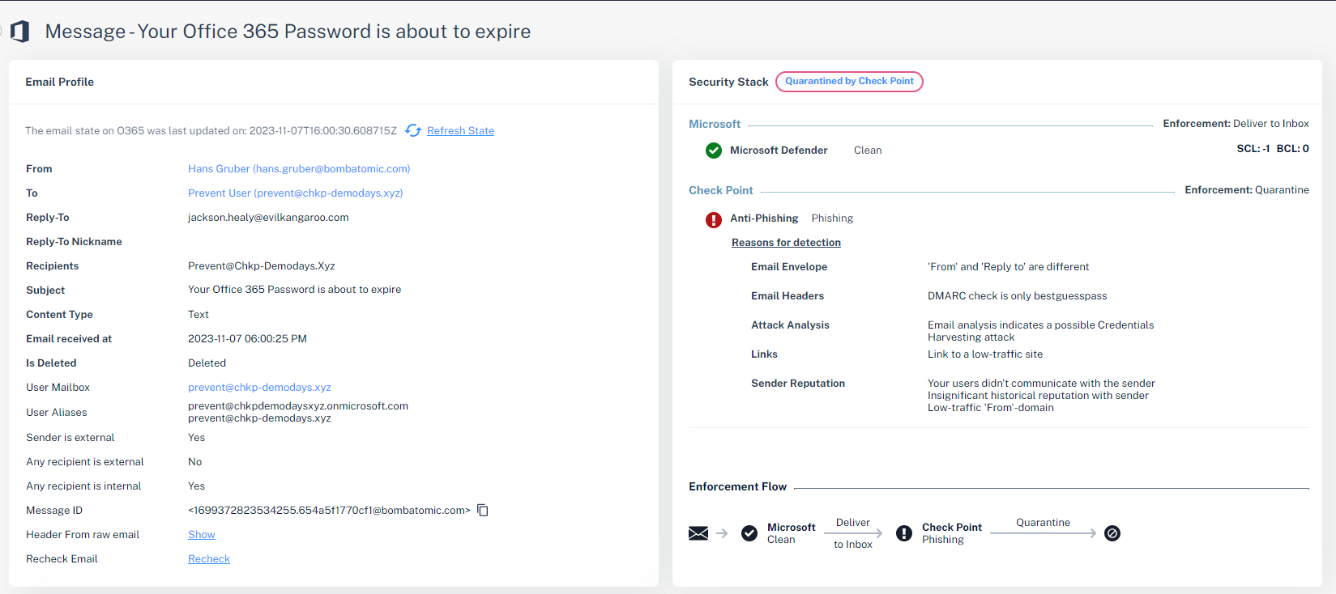Click the Security Stack panel title
1336x594 pixels.
coord(728,82)
